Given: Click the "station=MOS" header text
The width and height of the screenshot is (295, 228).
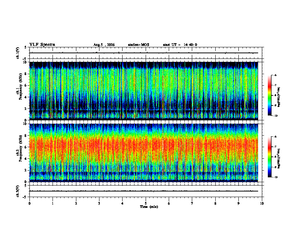Looking at the screenshot, I should (139, 45).
